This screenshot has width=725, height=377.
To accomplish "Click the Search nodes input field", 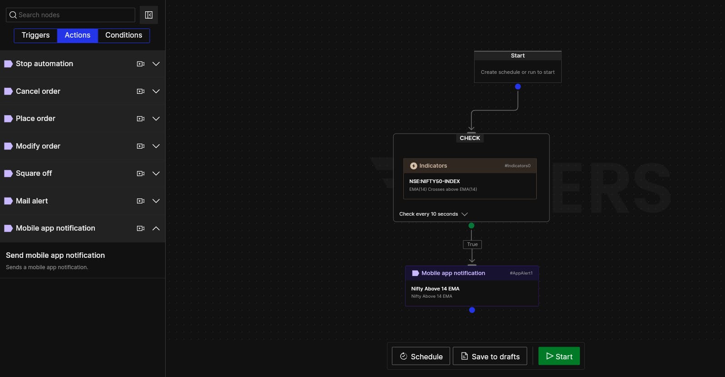I will coord(70,15).
